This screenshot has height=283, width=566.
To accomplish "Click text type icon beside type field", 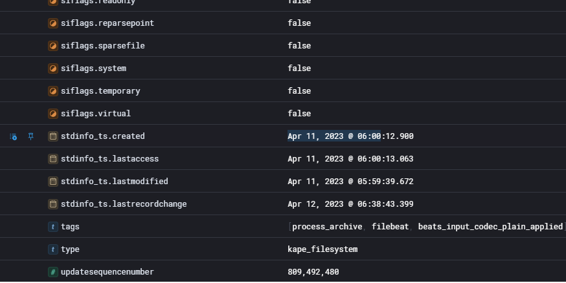I will click(53, 249).
